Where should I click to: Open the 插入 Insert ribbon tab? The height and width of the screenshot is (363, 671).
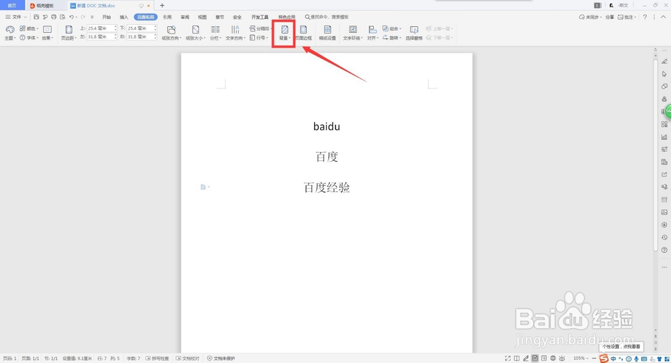pos(123,17)
